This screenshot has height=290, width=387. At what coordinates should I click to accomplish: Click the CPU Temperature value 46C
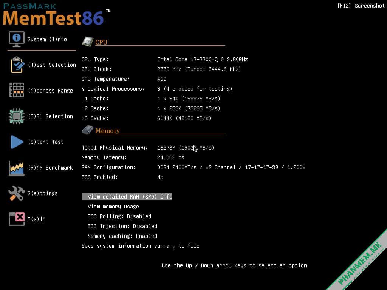pos(162,79)
